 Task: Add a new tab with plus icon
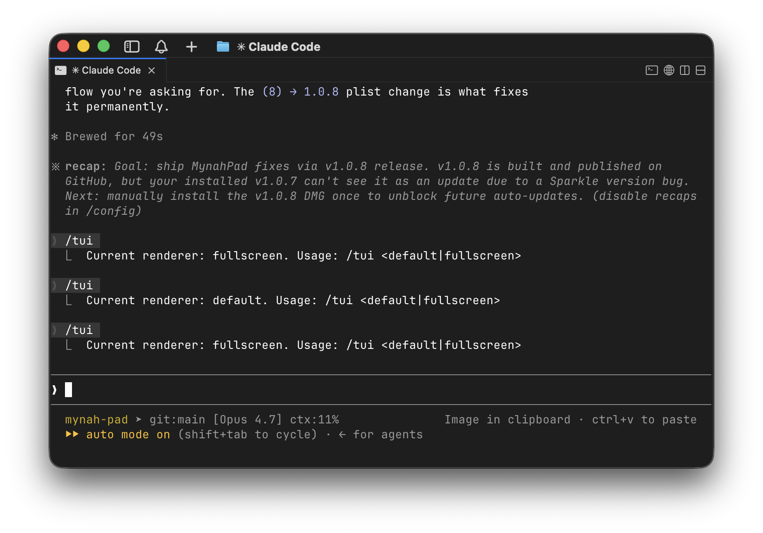pos(191,46)
